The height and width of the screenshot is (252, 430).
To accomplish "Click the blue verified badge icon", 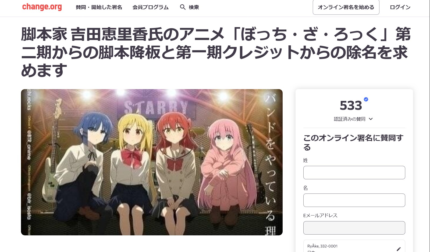I will [x=366, y=99].
